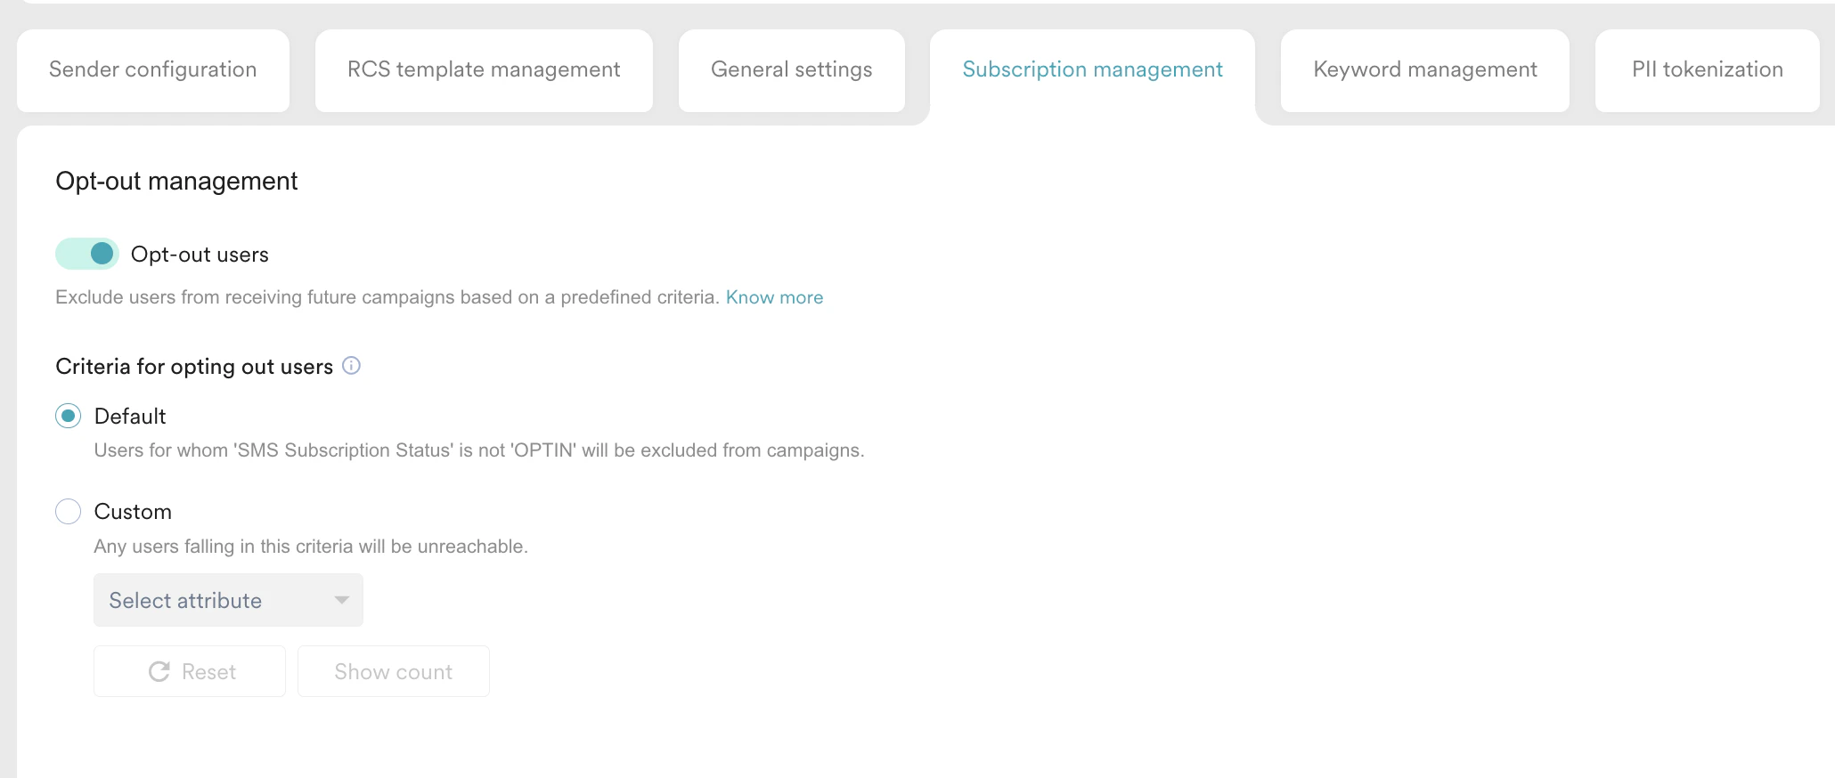Disable the Opt-out users toggle
The height and width of the screenshot is (778, 1835).
click(x=86, y=254)
